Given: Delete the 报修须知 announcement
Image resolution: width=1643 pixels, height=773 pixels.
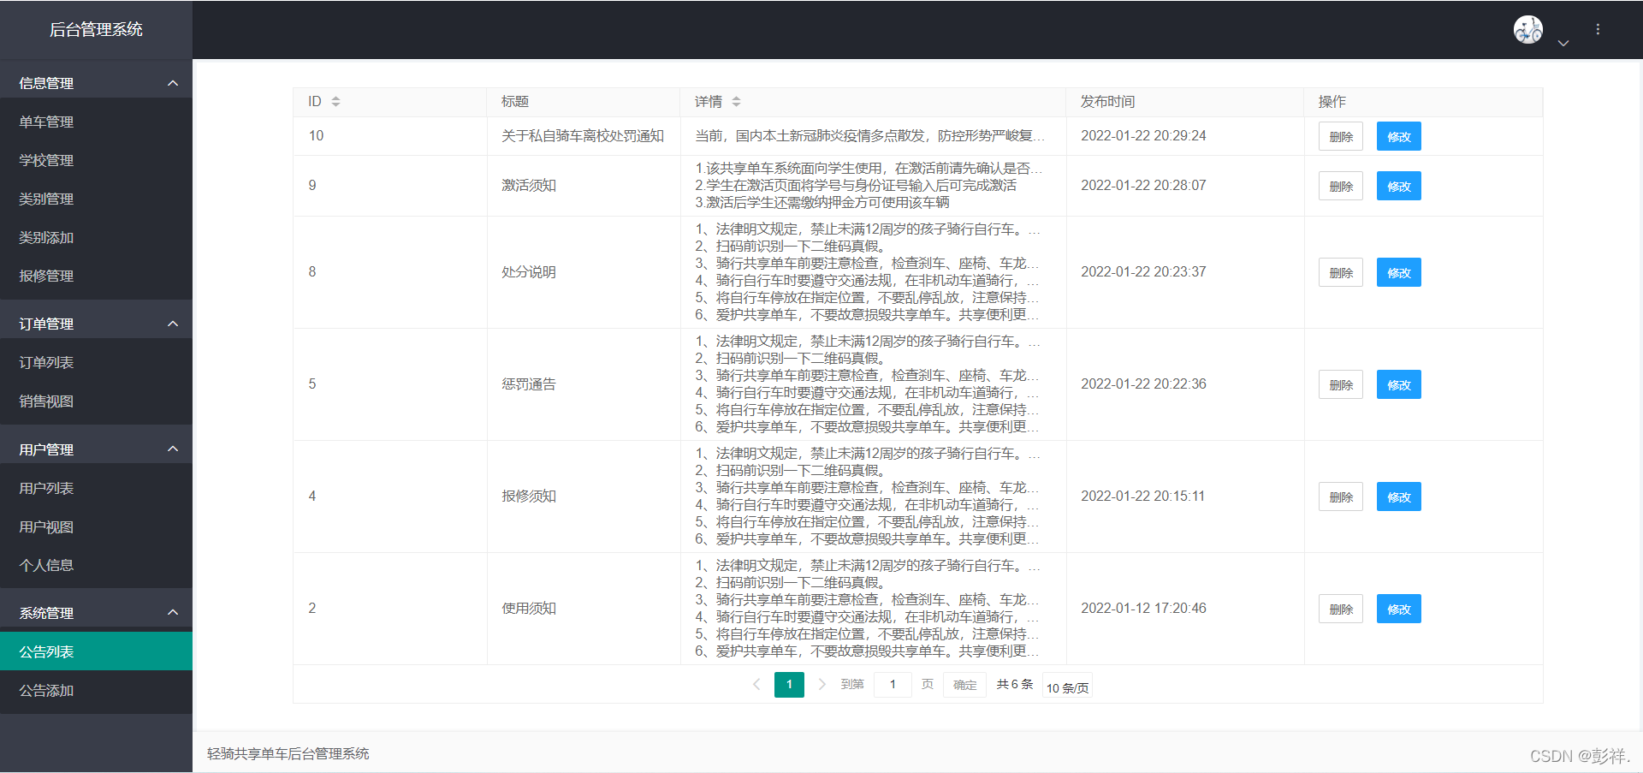Looking at the screenshot, I should [x=1341, y=497].
